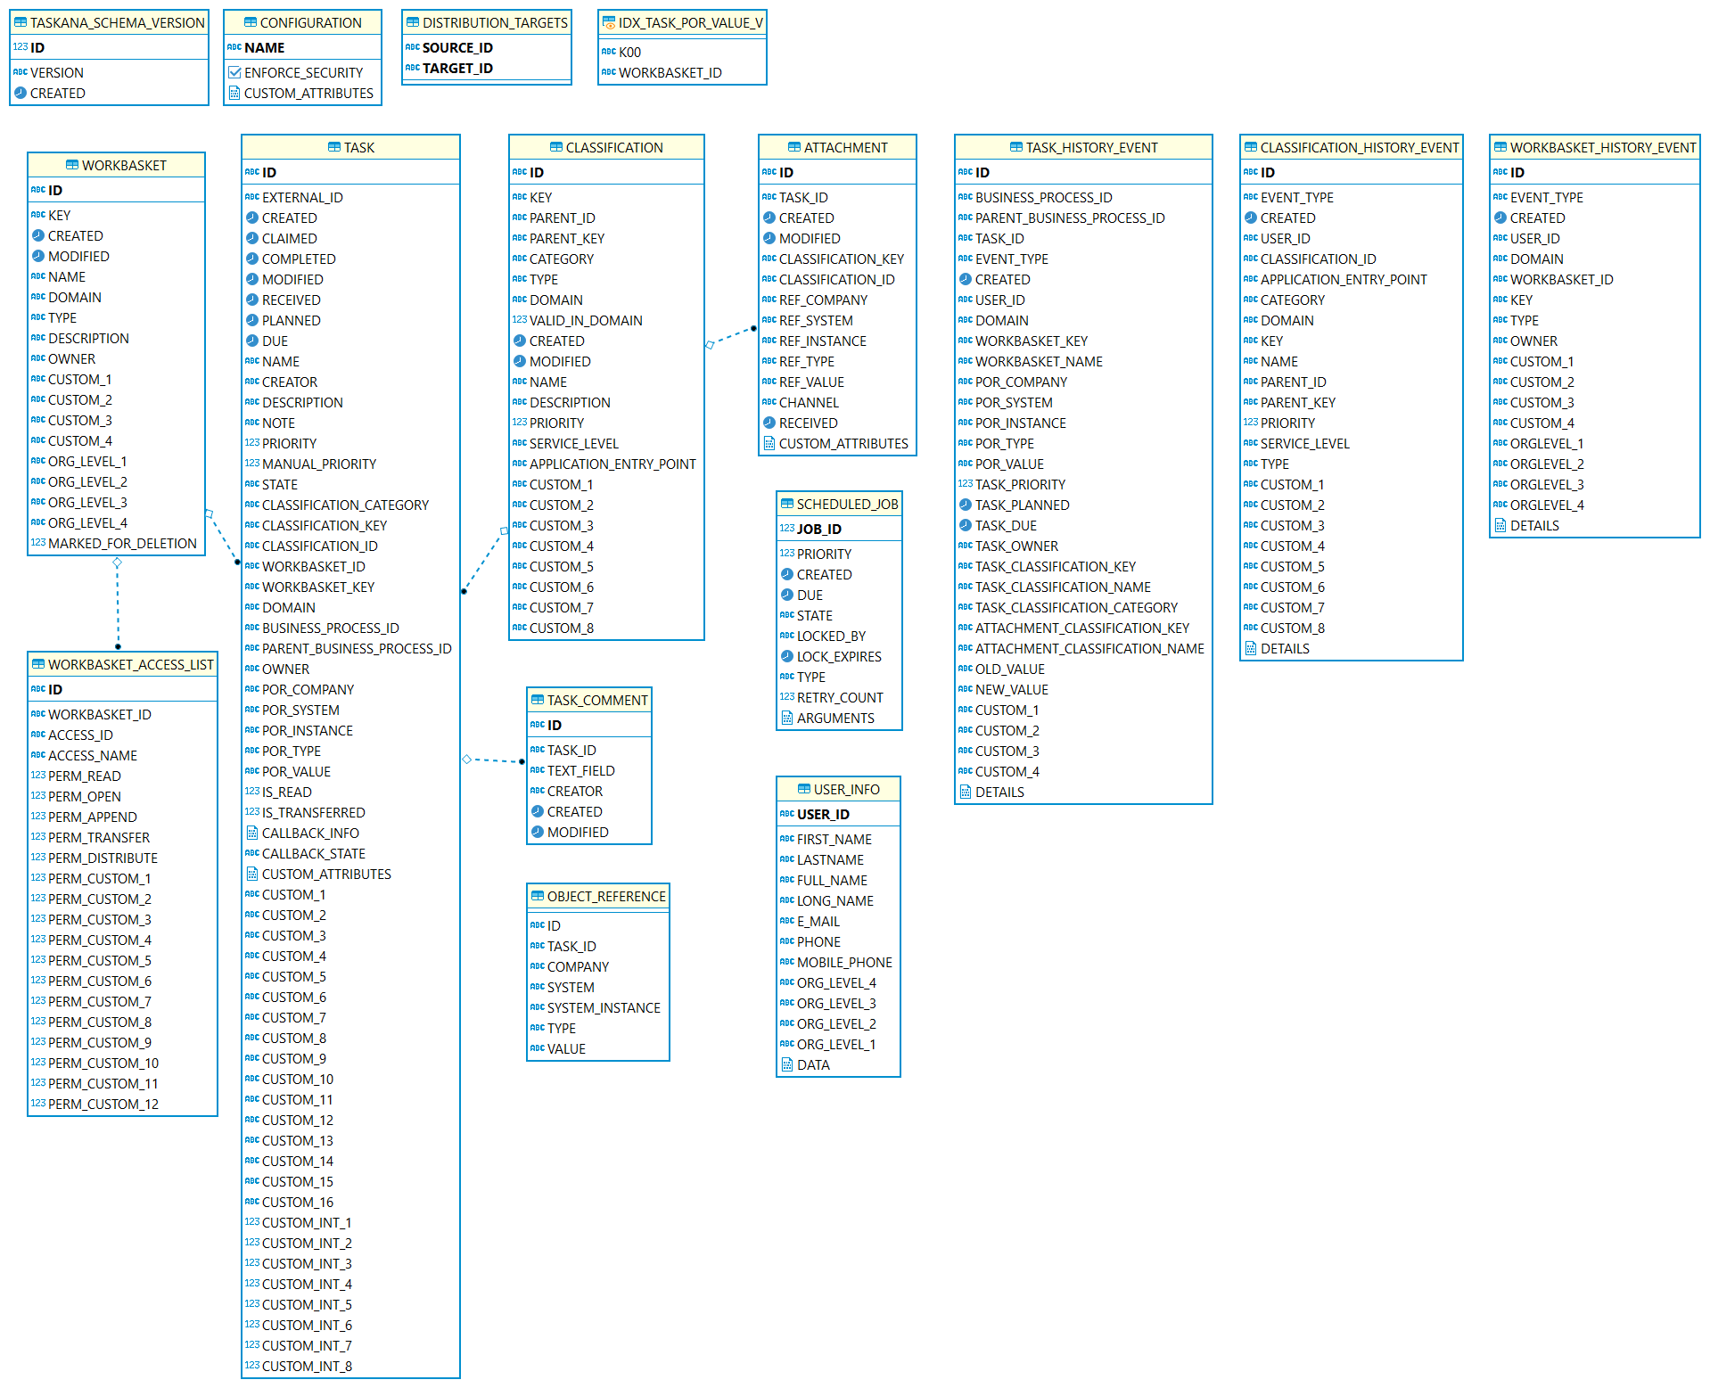Click the boolean icon beside ENFORCE_SECURITY
This screenshot has height=1388, width=1710.
234,72
